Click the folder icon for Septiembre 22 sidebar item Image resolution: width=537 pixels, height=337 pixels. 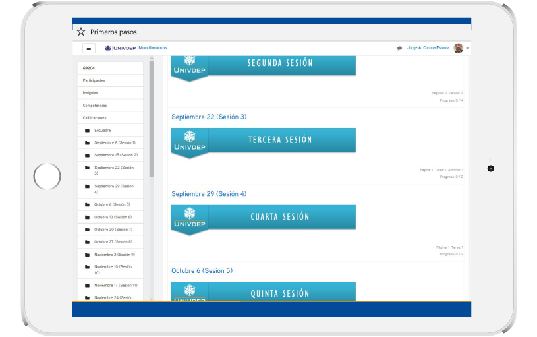pos(88,168)
